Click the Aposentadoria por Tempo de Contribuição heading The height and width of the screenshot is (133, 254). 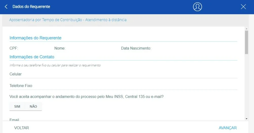[x=68, y=20]
